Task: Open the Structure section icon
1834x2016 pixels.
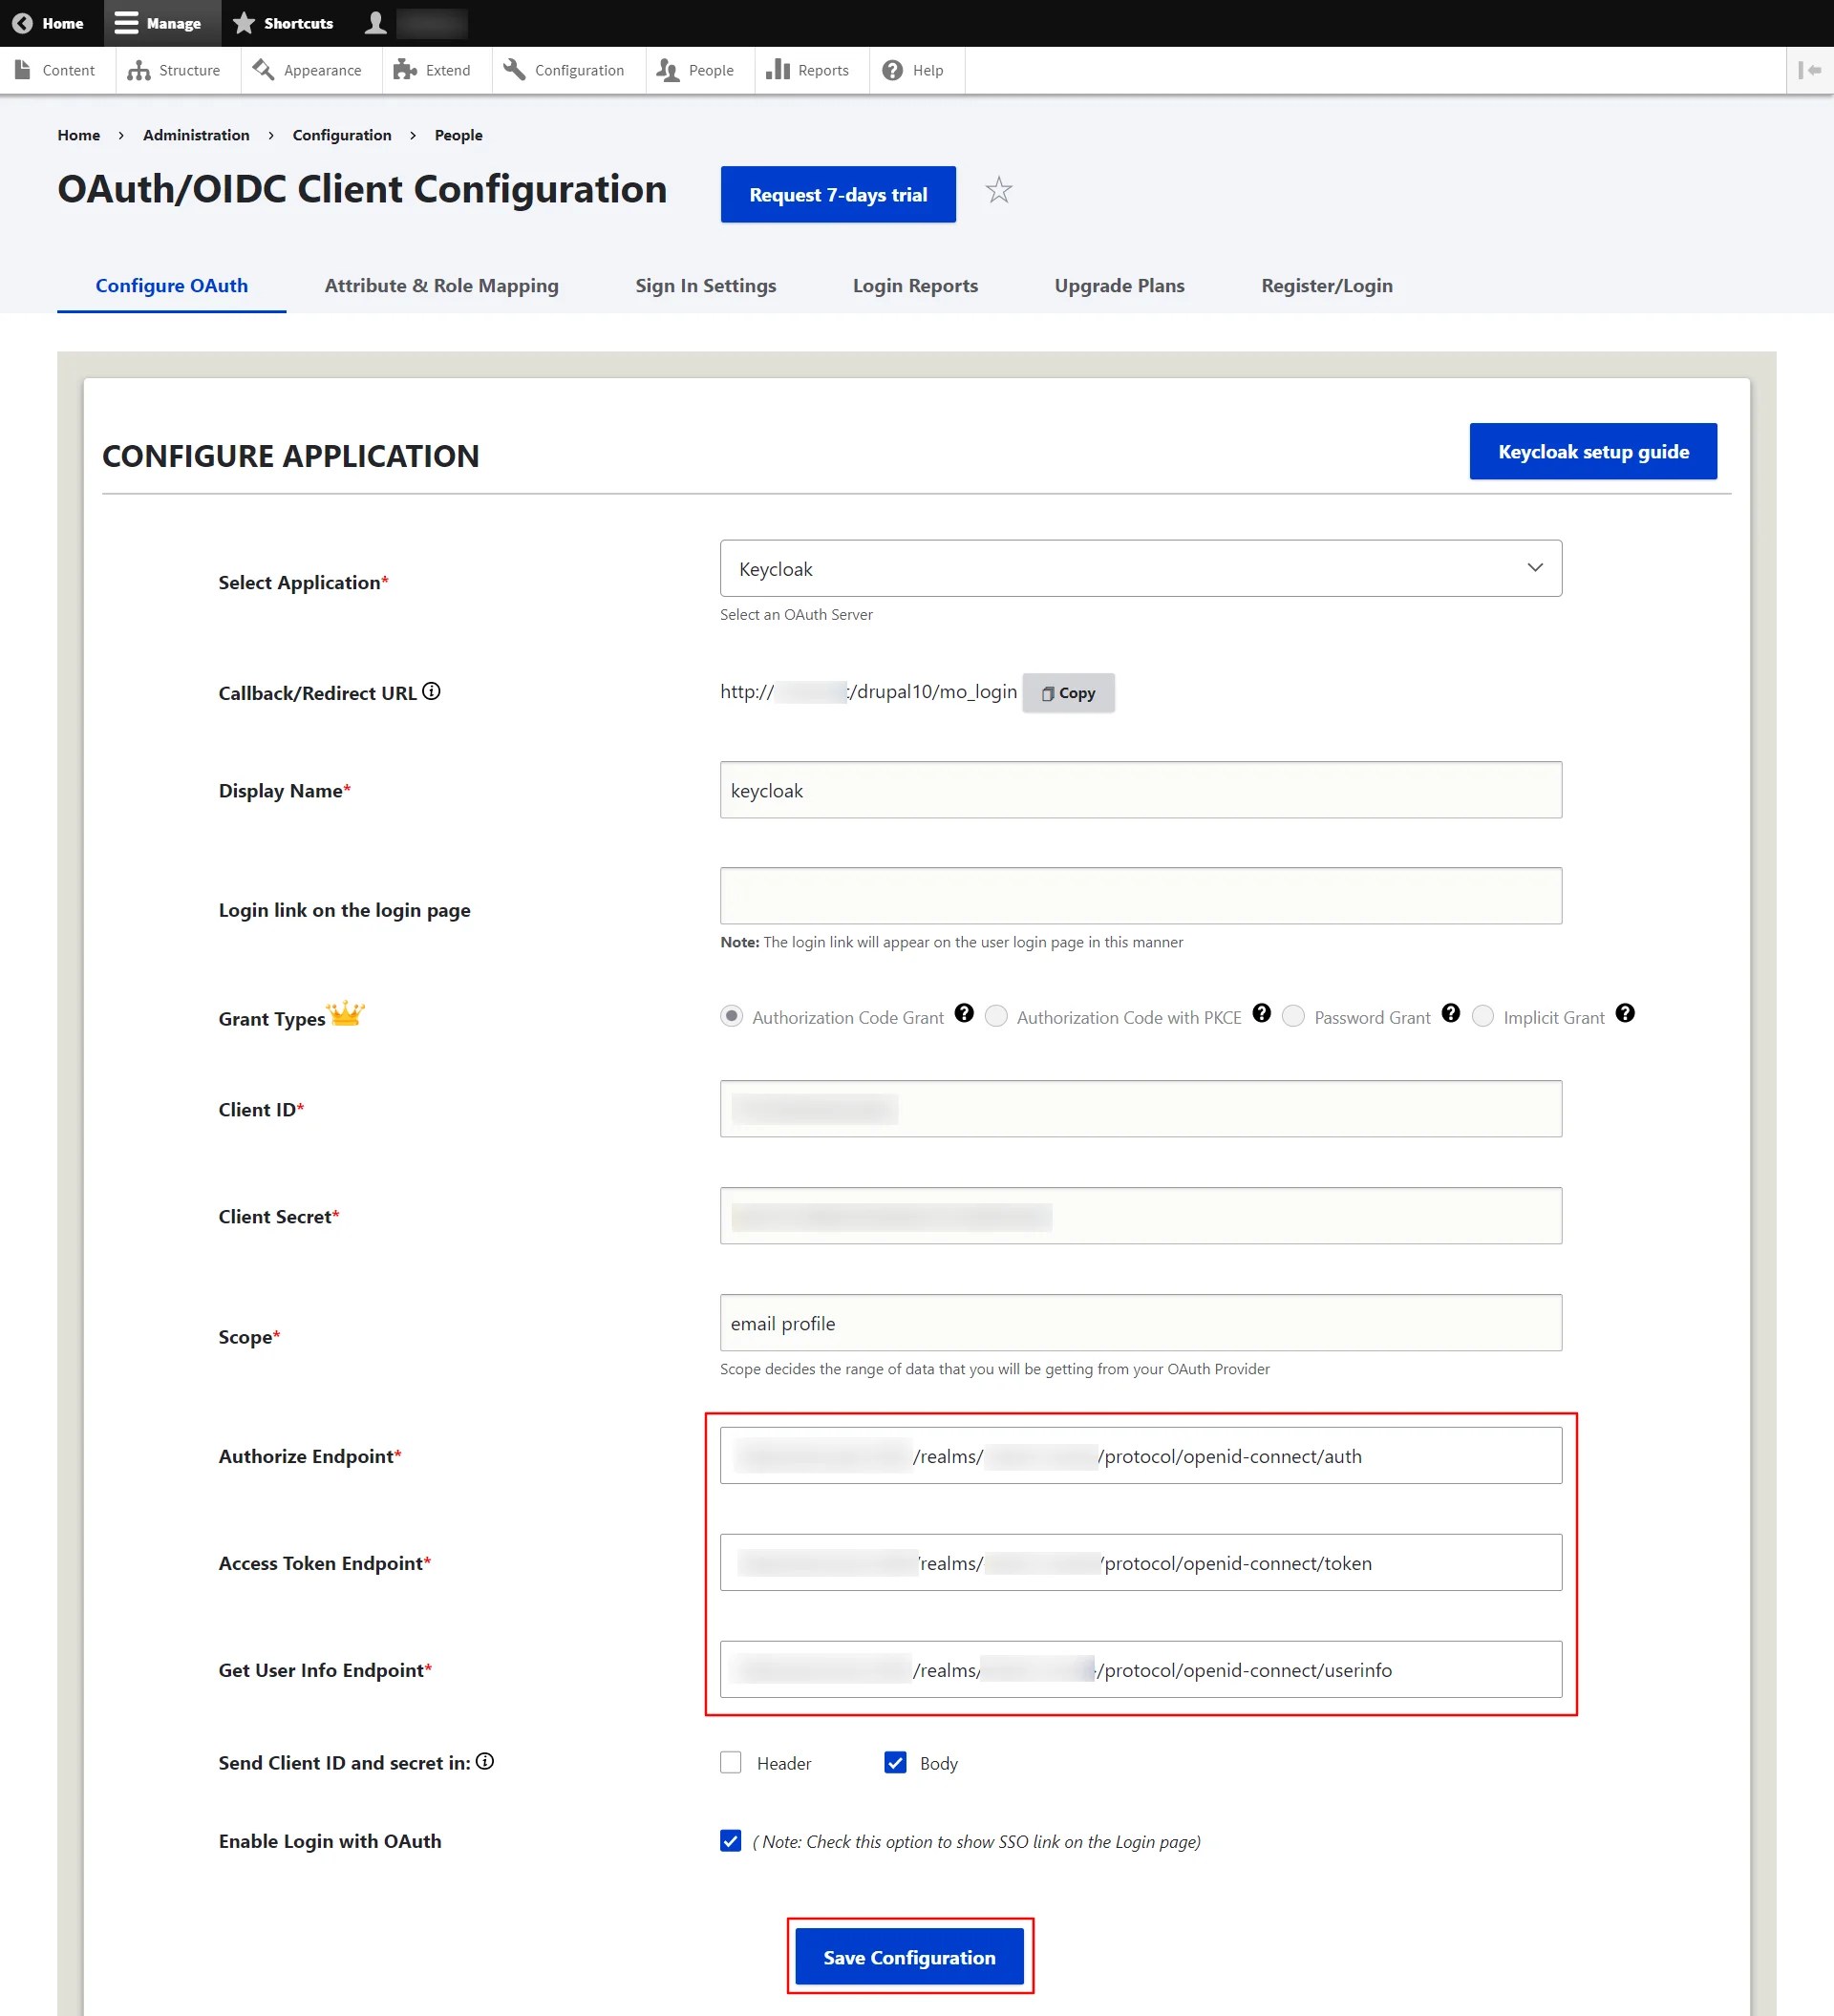Action: click(140, 70)
